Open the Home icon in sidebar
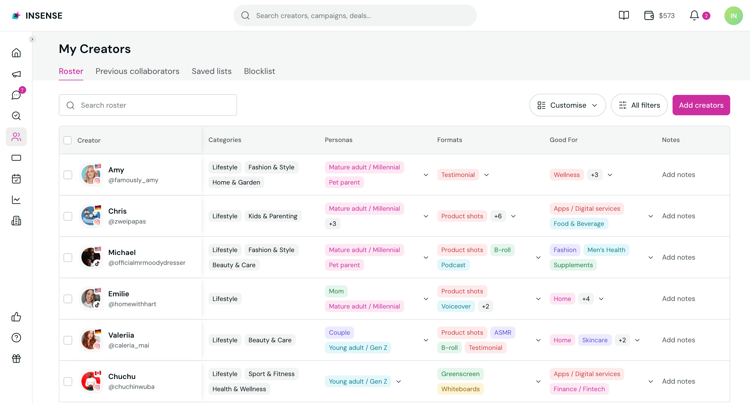The height and width of the screenshot is (404, 750). [x=16, y=53]
